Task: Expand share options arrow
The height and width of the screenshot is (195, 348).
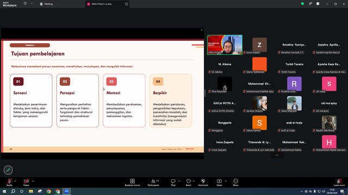Action: click(226, 181)
